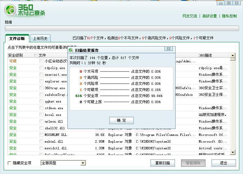Click the list scrollbar down arrow

[x=233, y=152]
